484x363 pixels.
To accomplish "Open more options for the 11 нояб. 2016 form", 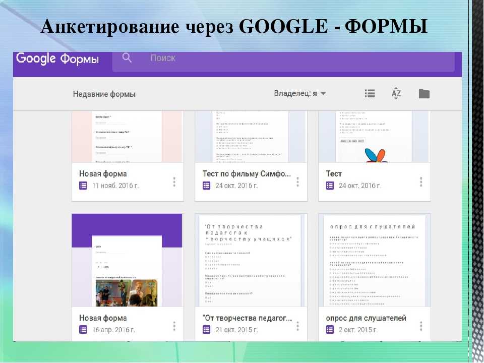I will coord(174,182).
